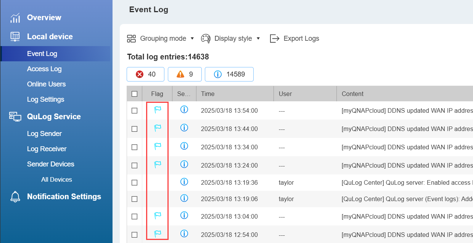The image size is (473, 243).
Task: Open the Grouping mode dropdown
Action: click(161, 38)
